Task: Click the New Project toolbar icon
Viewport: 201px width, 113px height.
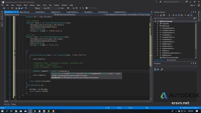Action: (12, 8)
